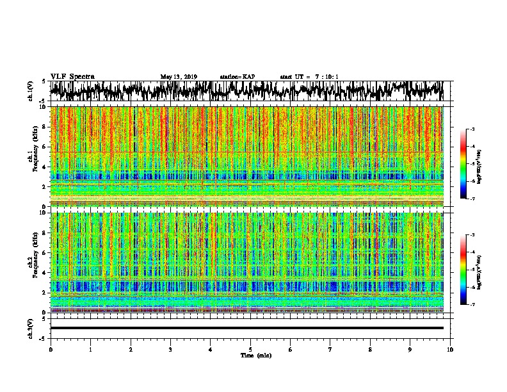The height and width of the screenshot is (392, 507).
Task: Click the "6" tick on the Time axis
Action: (x=291, y=350)
